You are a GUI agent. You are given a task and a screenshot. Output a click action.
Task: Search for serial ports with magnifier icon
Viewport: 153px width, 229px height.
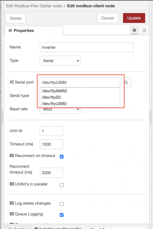(126, 82)
